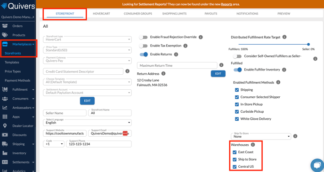This screenshot has width=324, height=172.
Task: Expand the Quivers Demo Manufacturer account switcher
Action: [18, 17]
